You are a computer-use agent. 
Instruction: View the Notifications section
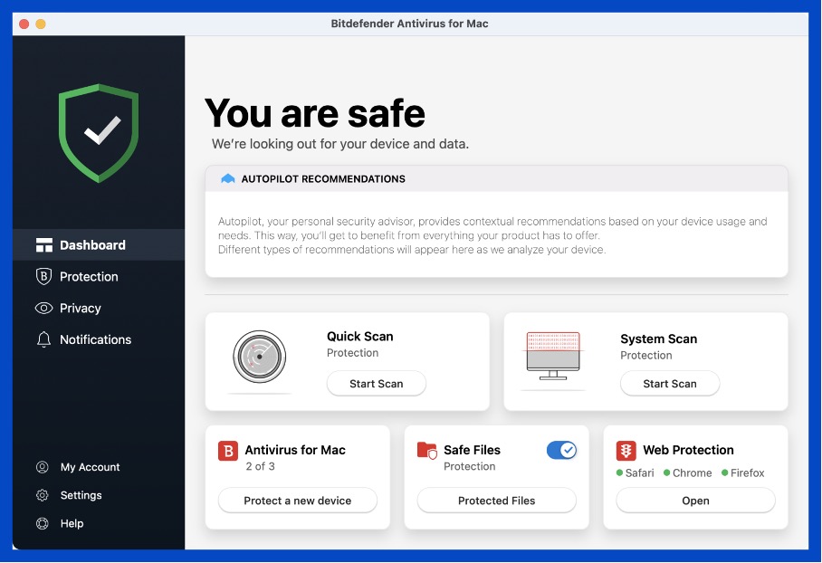(x=95, y=340)
